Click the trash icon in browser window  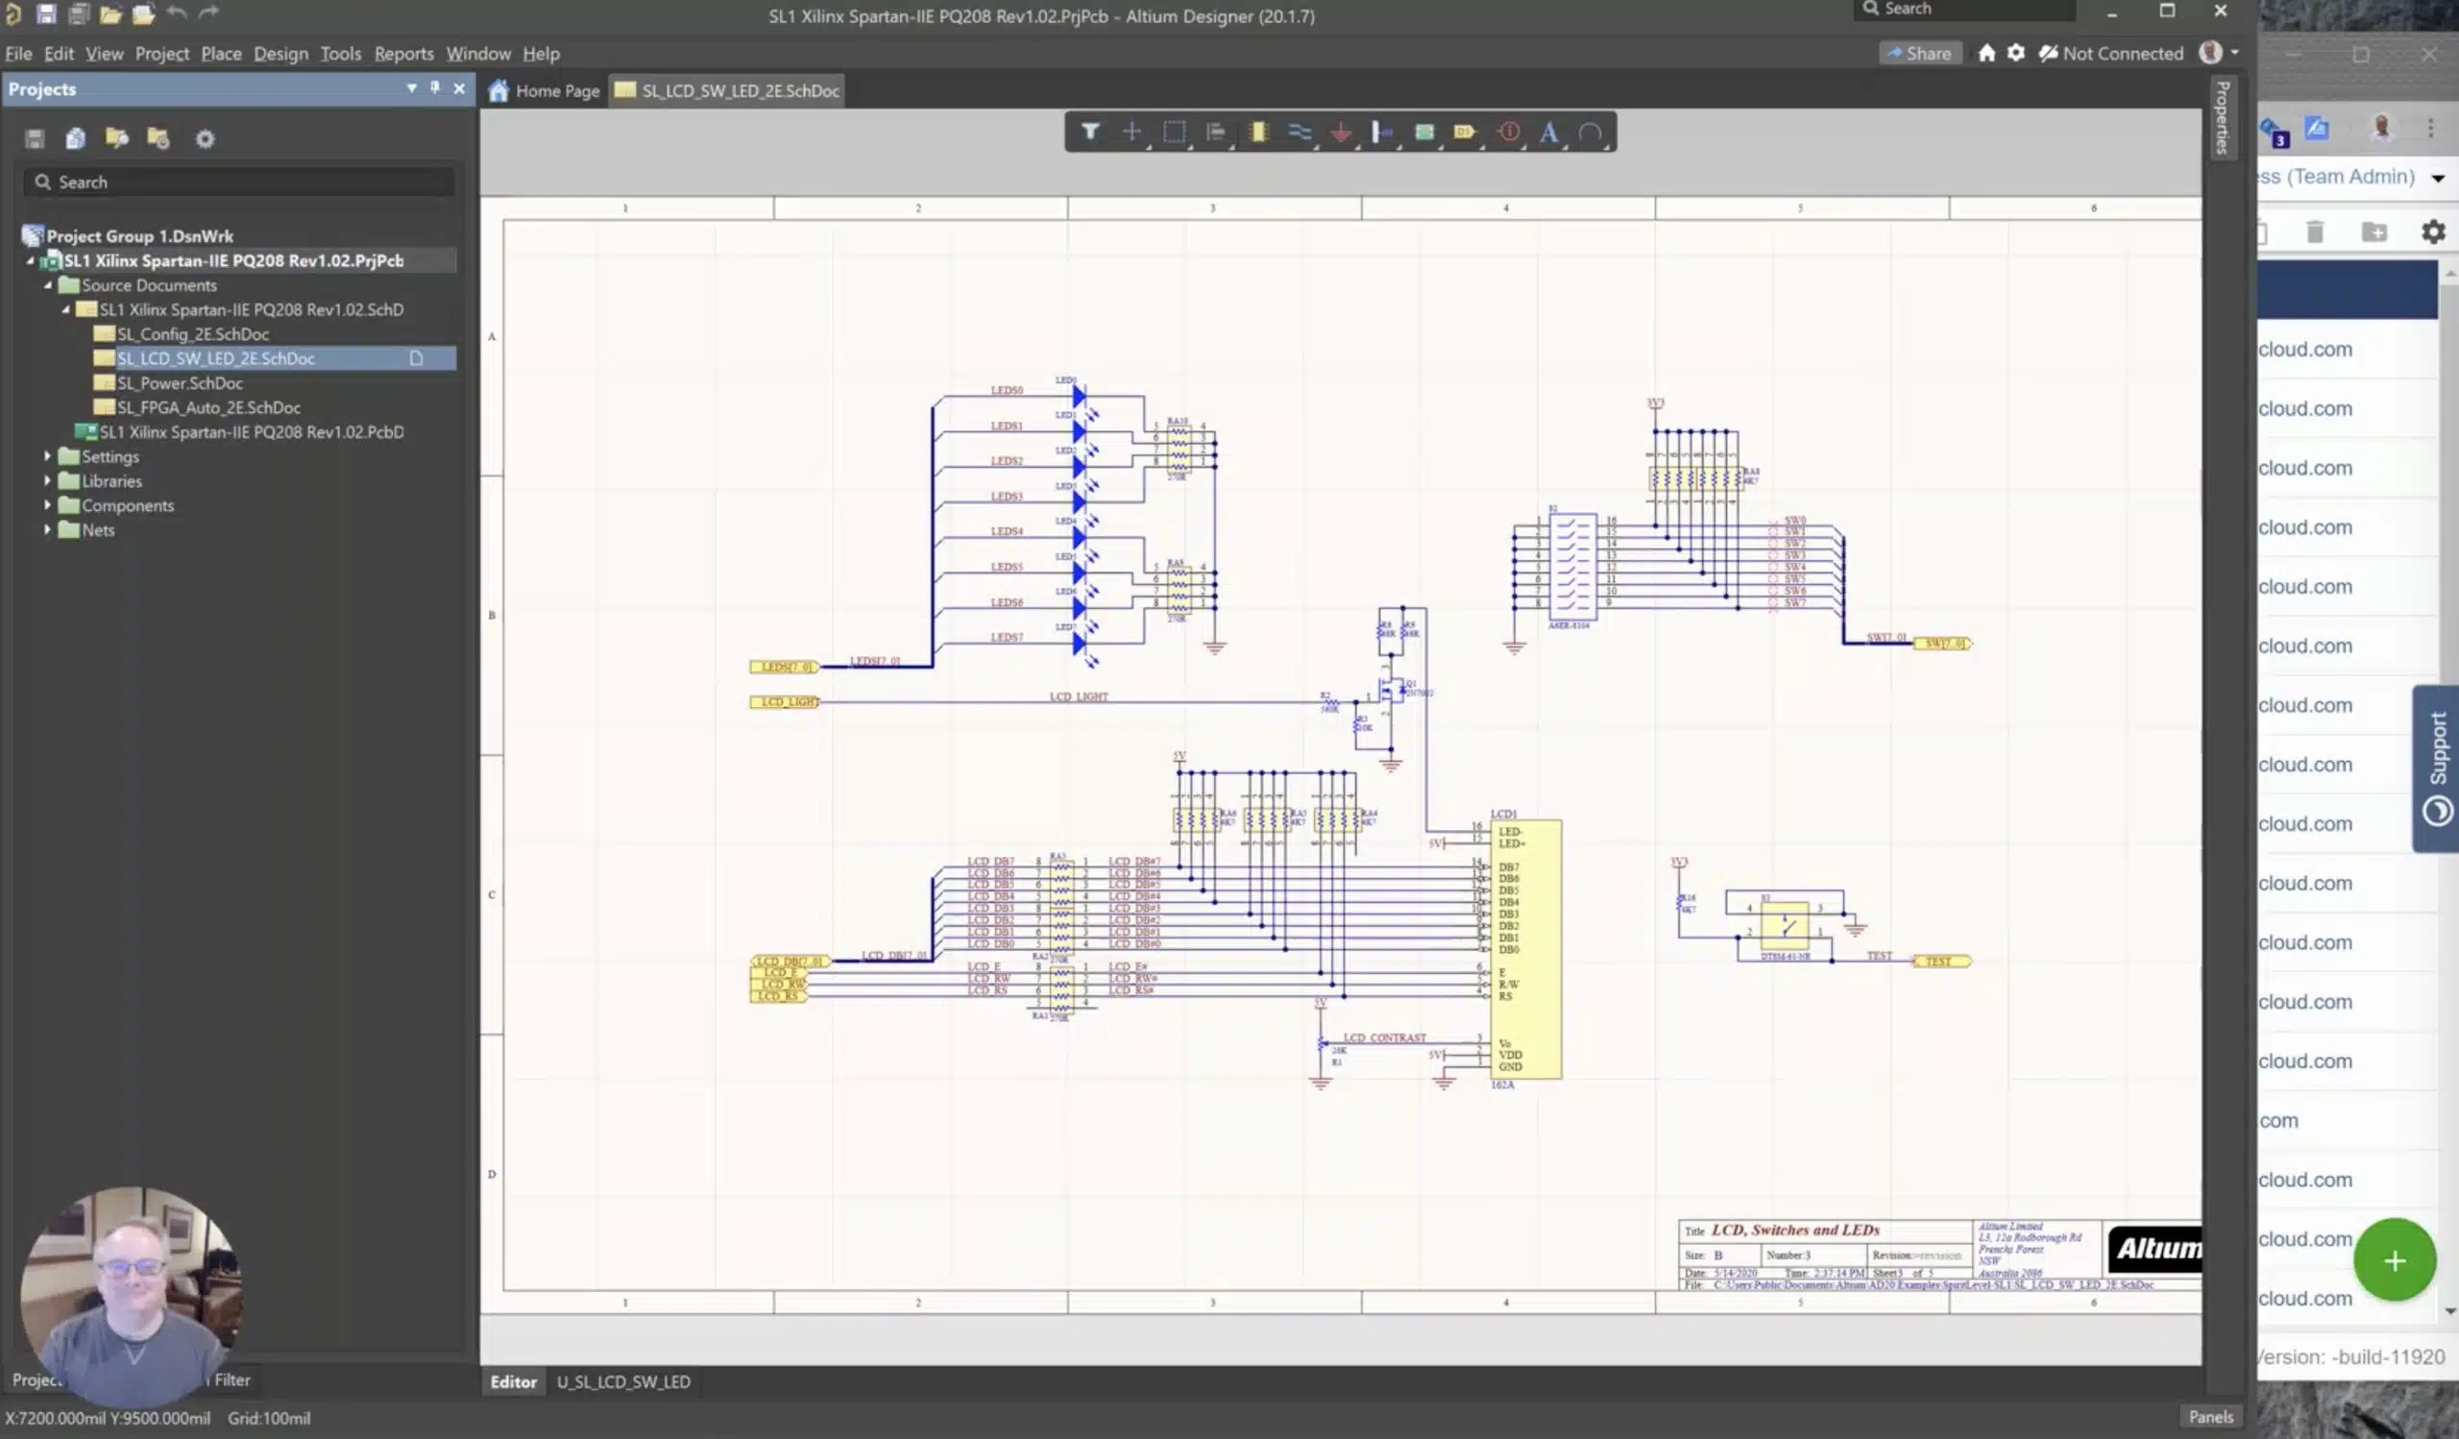pyautogui.click(x=2315, y=232)
